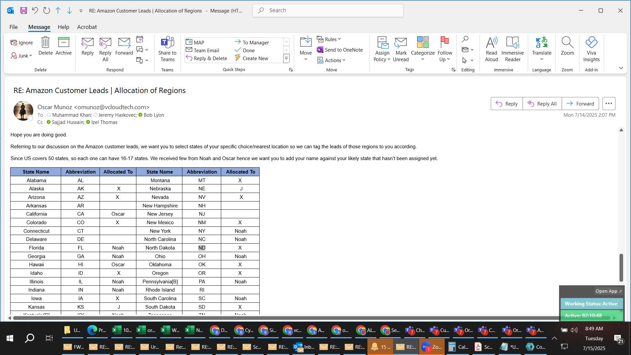Expand the Follow Up flag menu

pos(445,49)
